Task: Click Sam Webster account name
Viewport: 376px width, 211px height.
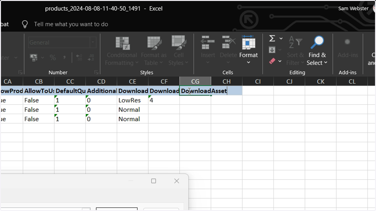Action: (353, 8)
